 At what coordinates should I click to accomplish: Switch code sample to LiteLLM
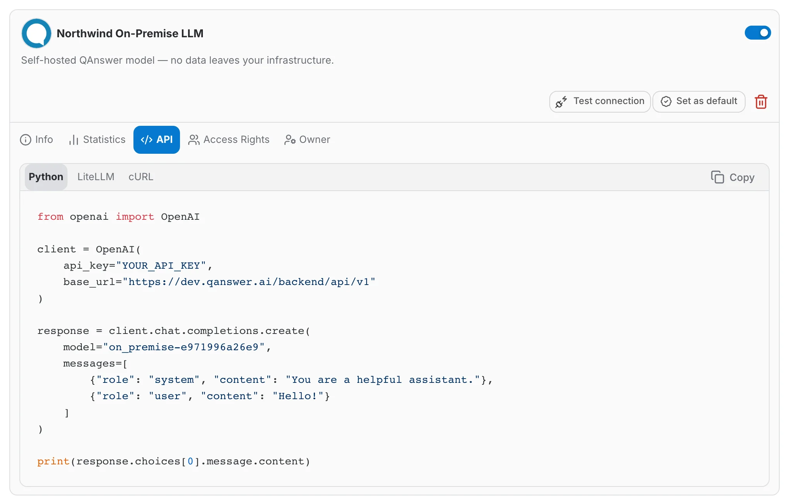click(96, 177)
